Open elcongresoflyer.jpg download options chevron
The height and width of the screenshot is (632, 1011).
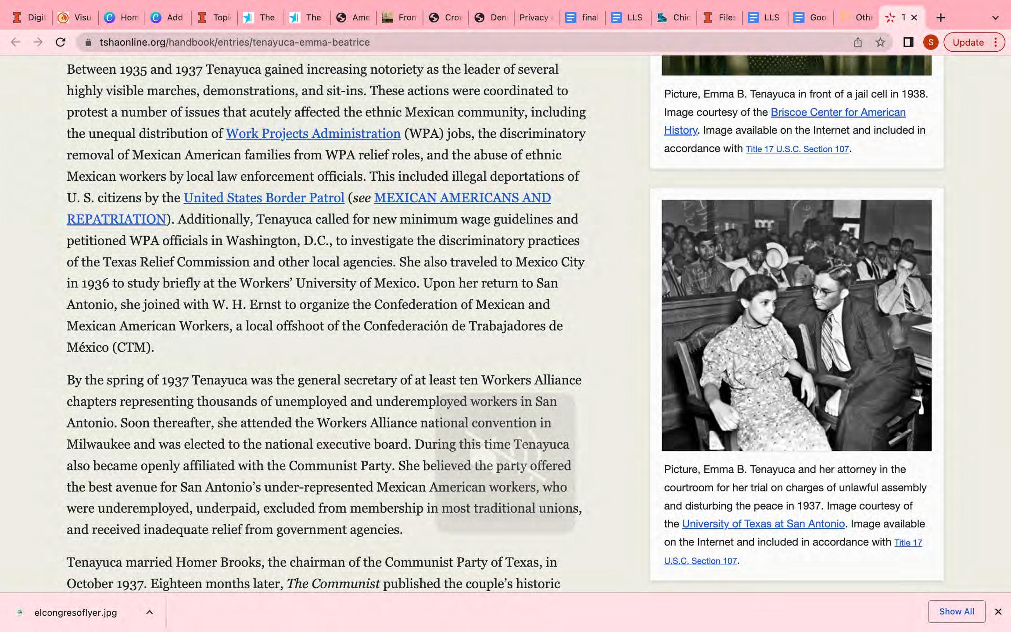coord(149,612)
